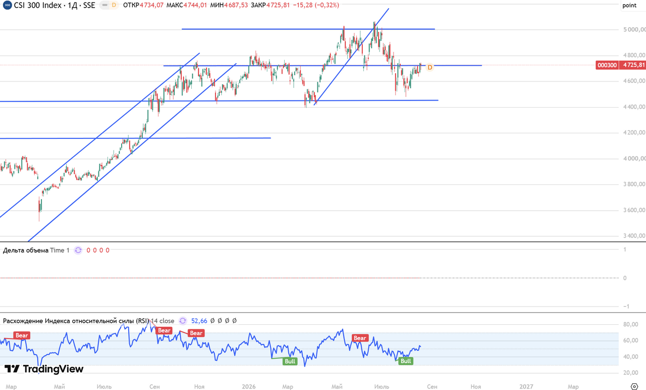Click the point button in the top-right corner

[x=629, y=6]
